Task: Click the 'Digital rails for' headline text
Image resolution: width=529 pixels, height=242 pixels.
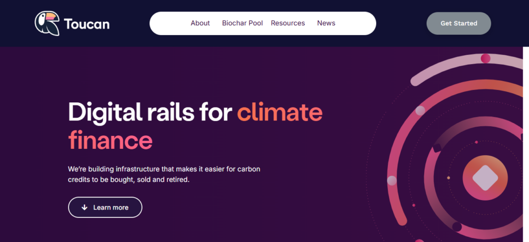Action: click(x=150, y=112)
